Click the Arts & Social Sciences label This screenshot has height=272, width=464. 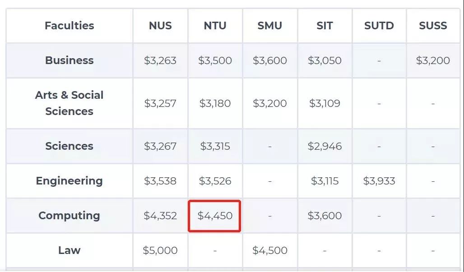[69, 103]
